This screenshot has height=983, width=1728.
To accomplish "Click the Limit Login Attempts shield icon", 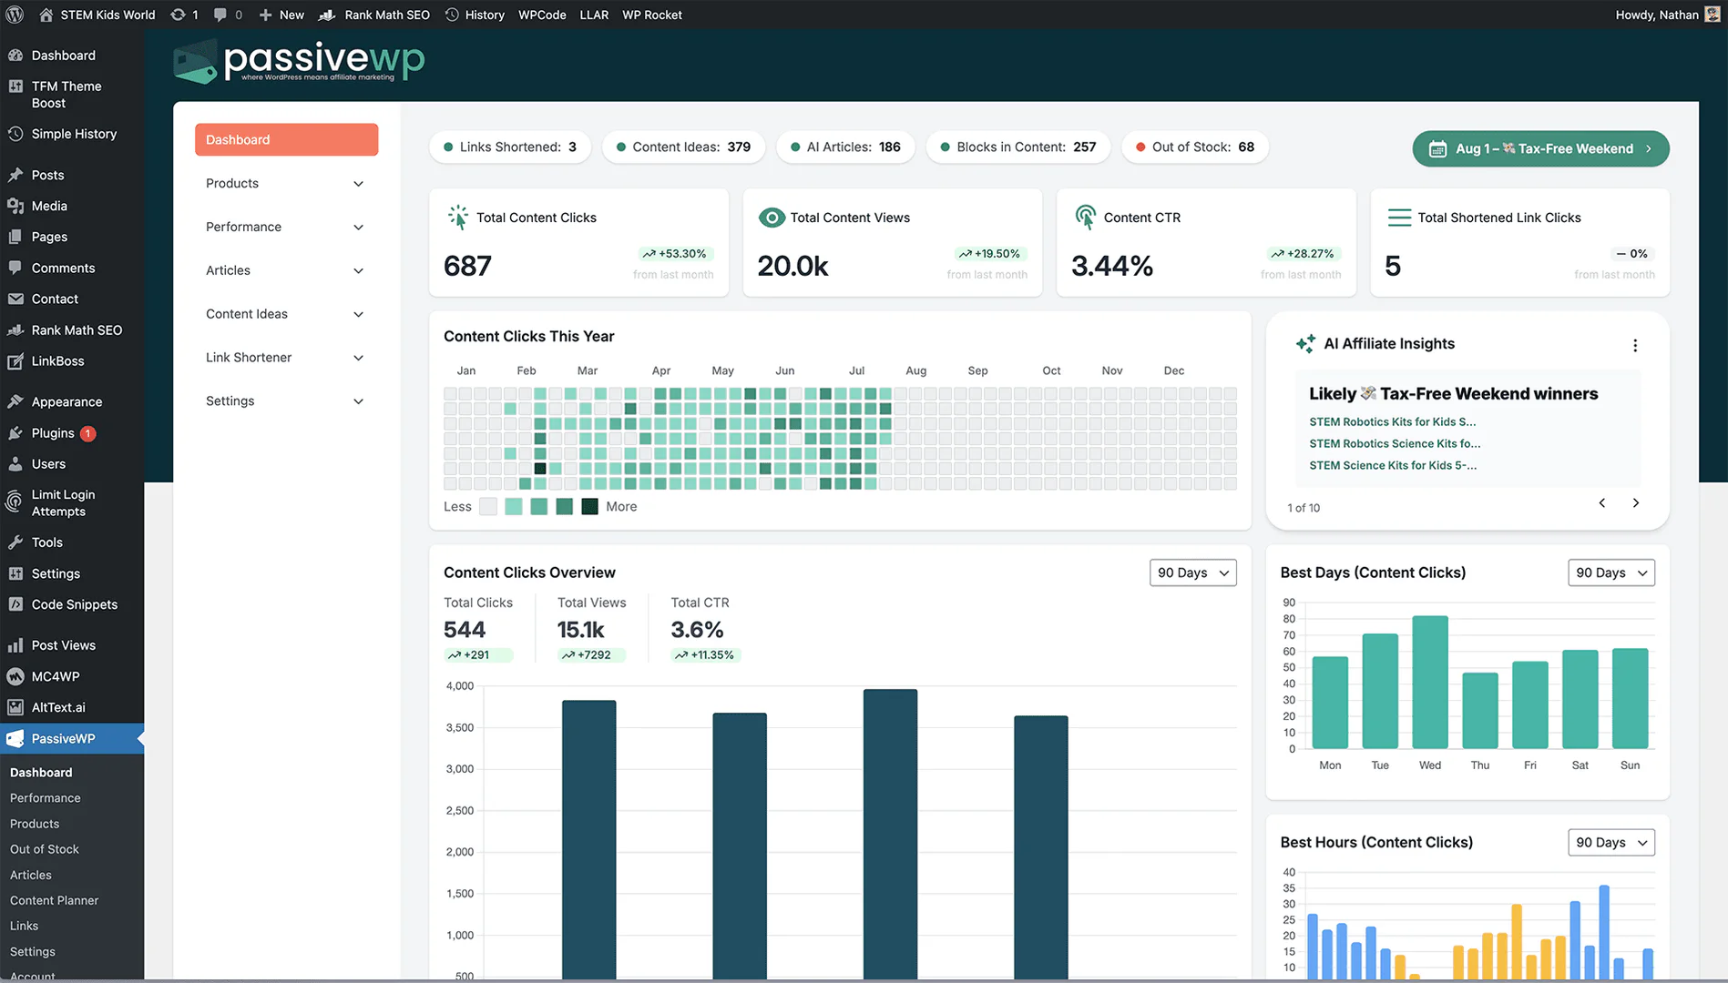I will click(x=15, y=502).
